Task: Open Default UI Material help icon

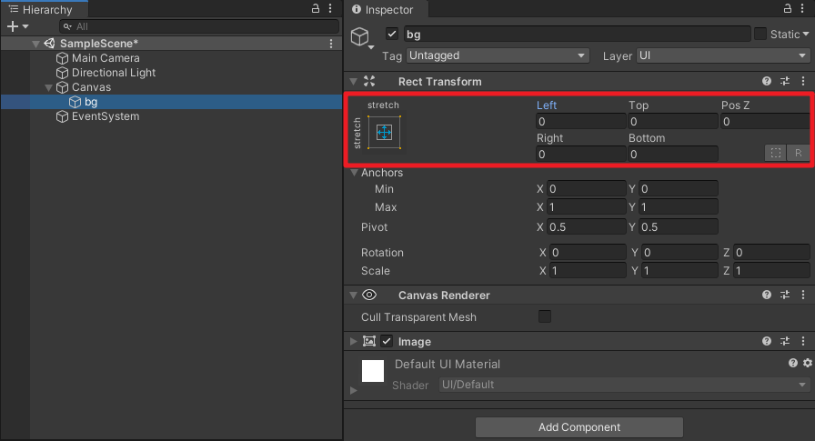Action: tap(792, 363)
